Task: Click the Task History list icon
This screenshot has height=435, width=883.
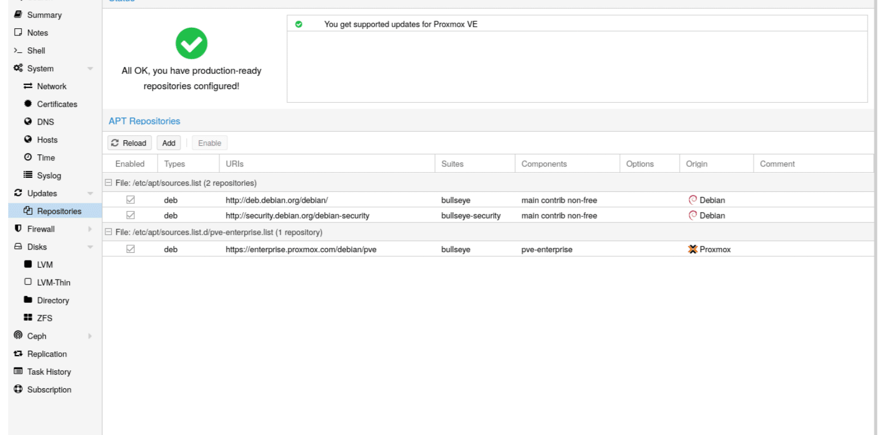Action: [x=18, y=371]
